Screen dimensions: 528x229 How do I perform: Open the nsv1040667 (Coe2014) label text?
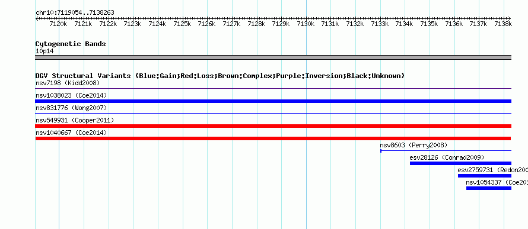71,133
